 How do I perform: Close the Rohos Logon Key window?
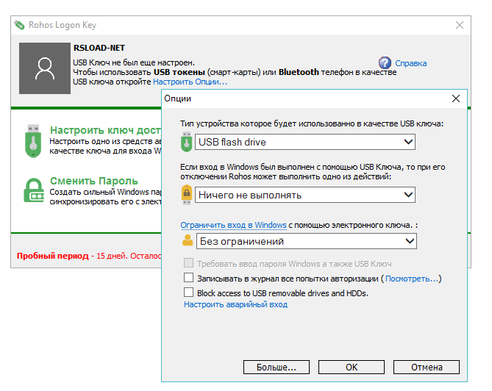[460, 25]
